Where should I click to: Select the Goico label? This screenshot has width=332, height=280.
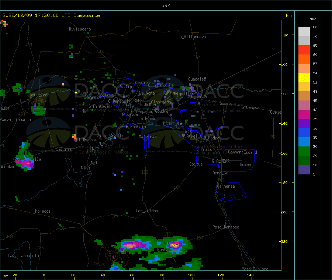[x=225, y=103]
